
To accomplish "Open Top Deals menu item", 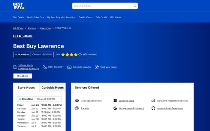I will (x=18, y=17).
